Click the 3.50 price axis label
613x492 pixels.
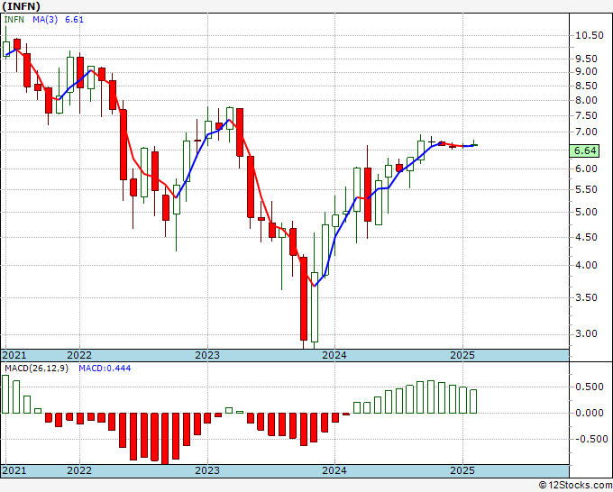pyautogui.click(x=586, y=297)
